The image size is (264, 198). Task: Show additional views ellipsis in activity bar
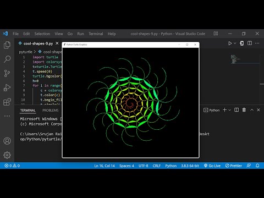click(7, 116)
